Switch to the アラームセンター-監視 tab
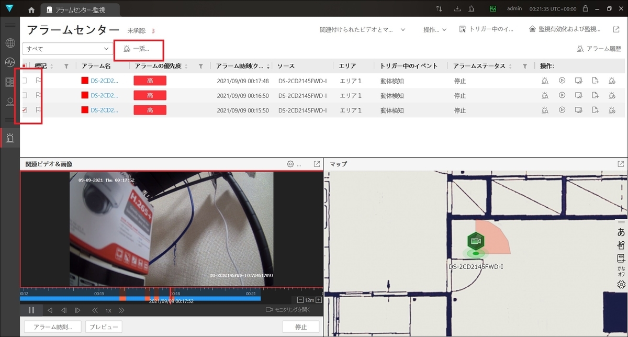The image size is (628, 337). pos(81,8)
